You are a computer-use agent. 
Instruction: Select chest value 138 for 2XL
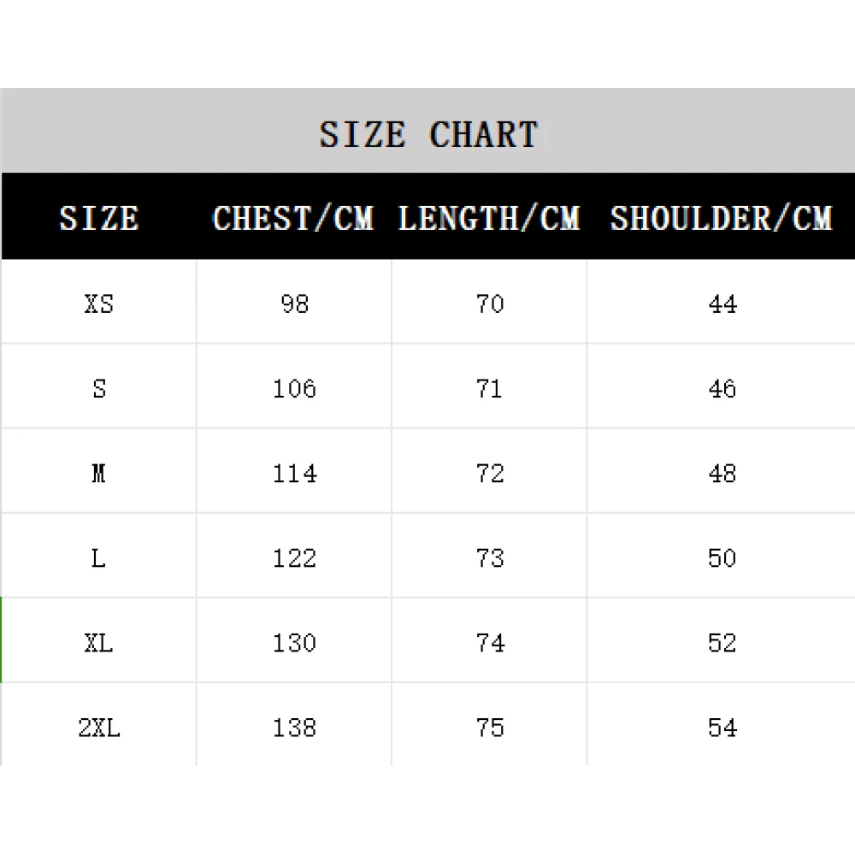(x=294, y=728)
